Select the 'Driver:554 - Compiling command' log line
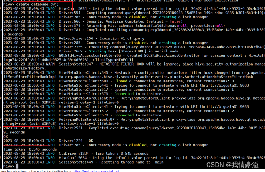This screenshot has height=172, width=265. tap(134, 13)
